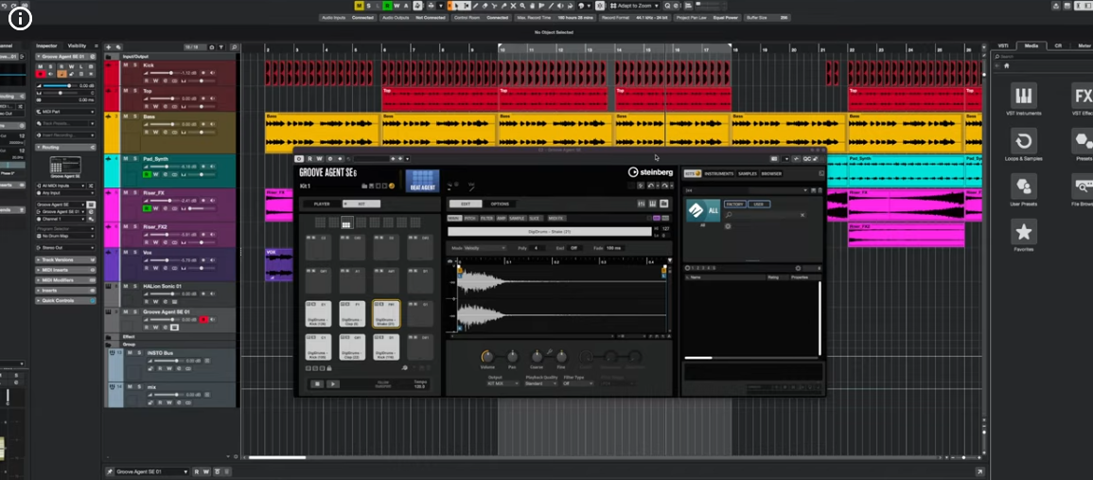Click the Options button in Groove Agent
The image size is (1093, 480).
(499, 204)
